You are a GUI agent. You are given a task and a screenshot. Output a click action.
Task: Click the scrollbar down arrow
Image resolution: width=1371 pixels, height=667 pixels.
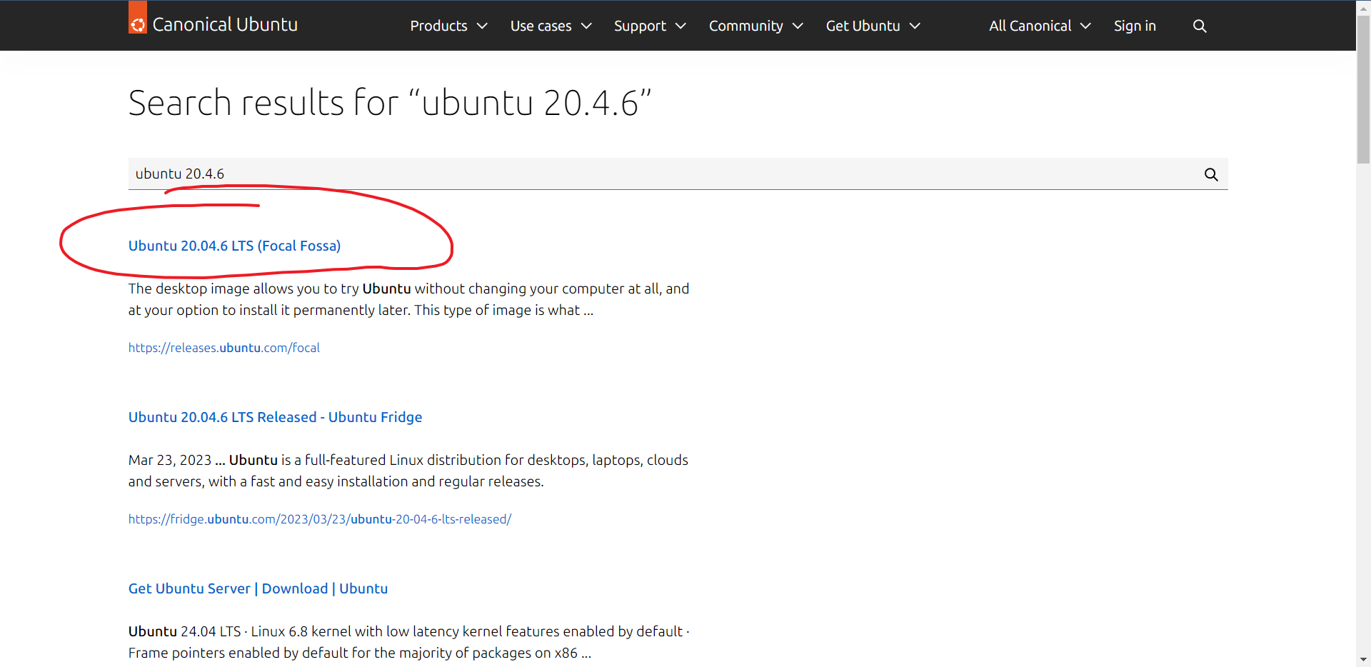point(1363,660)
